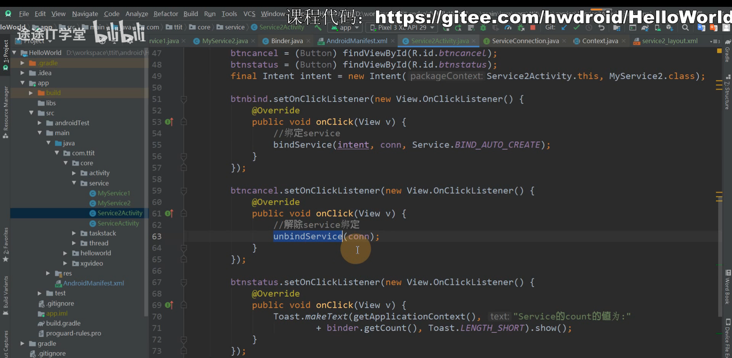Expand the activity package
The image size is (732, 358).
pyautogui.click(x=74, y=173)
